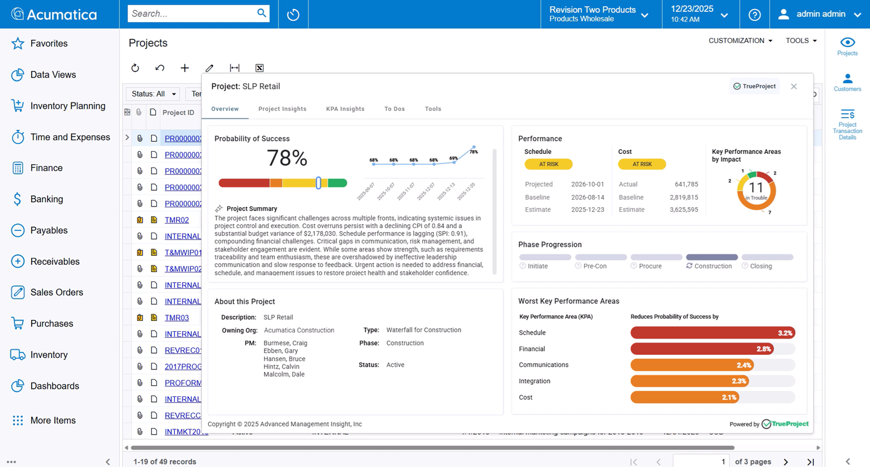Open the To Dos tab
This screenshot has height=467, width=870.
[x=394, y=109]
